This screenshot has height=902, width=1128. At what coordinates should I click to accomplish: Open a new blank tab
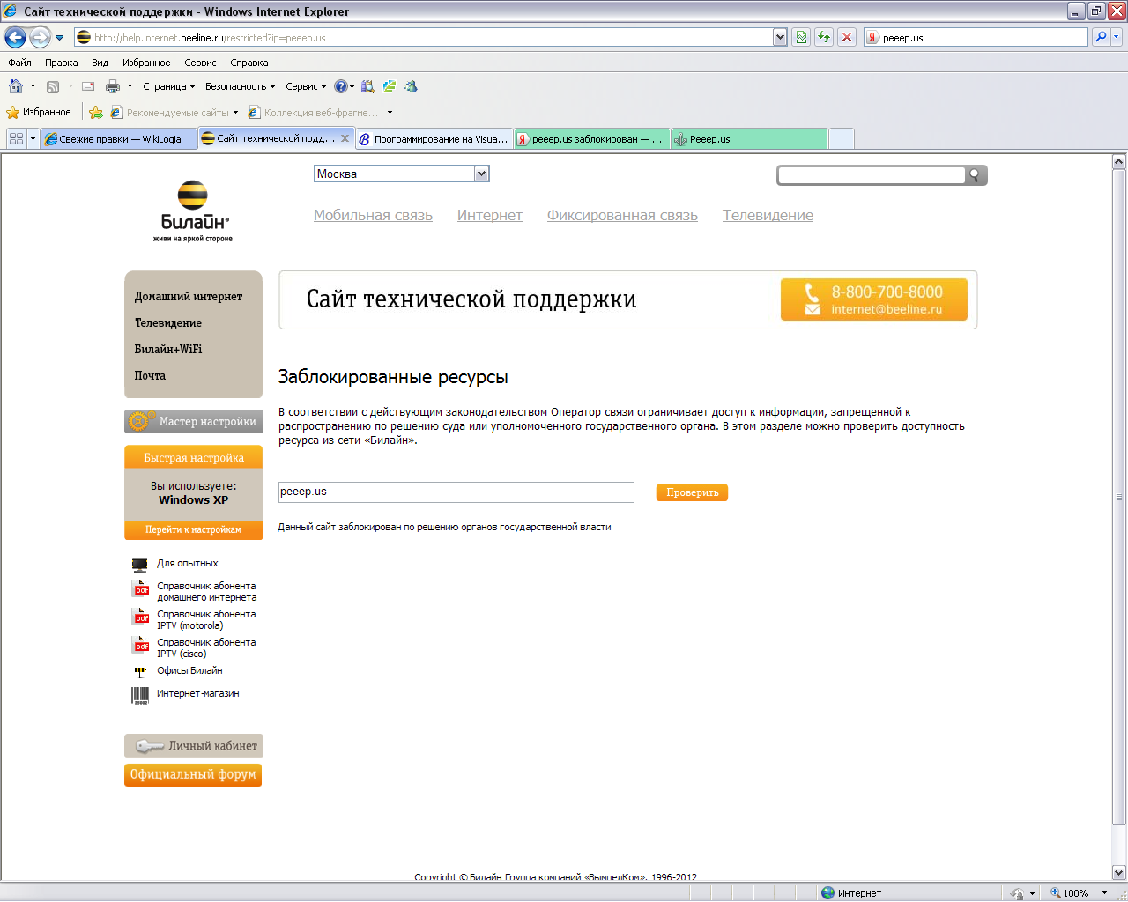[x=842, y=139]
